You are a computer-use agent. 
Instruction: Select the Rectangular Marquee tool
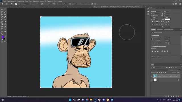point(5,9)
